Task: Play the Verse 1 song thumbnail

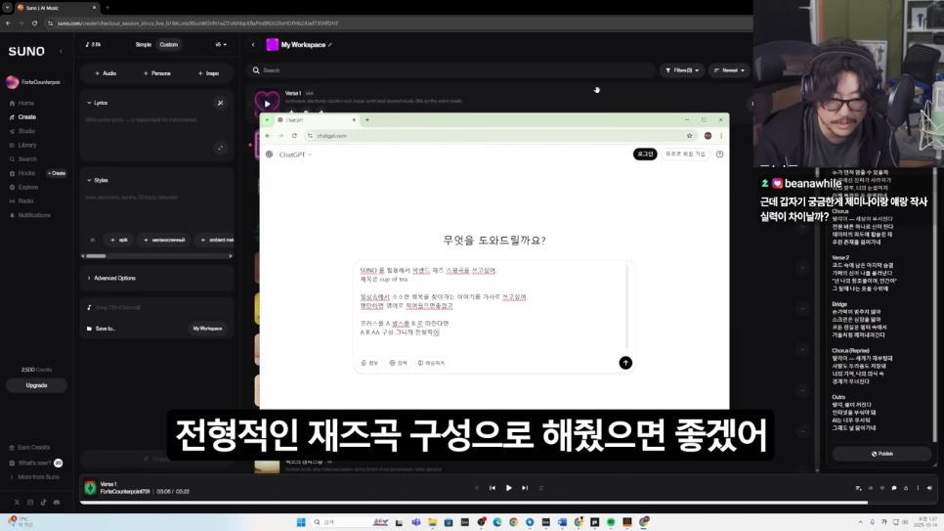Action: click(x=267, y=102)
